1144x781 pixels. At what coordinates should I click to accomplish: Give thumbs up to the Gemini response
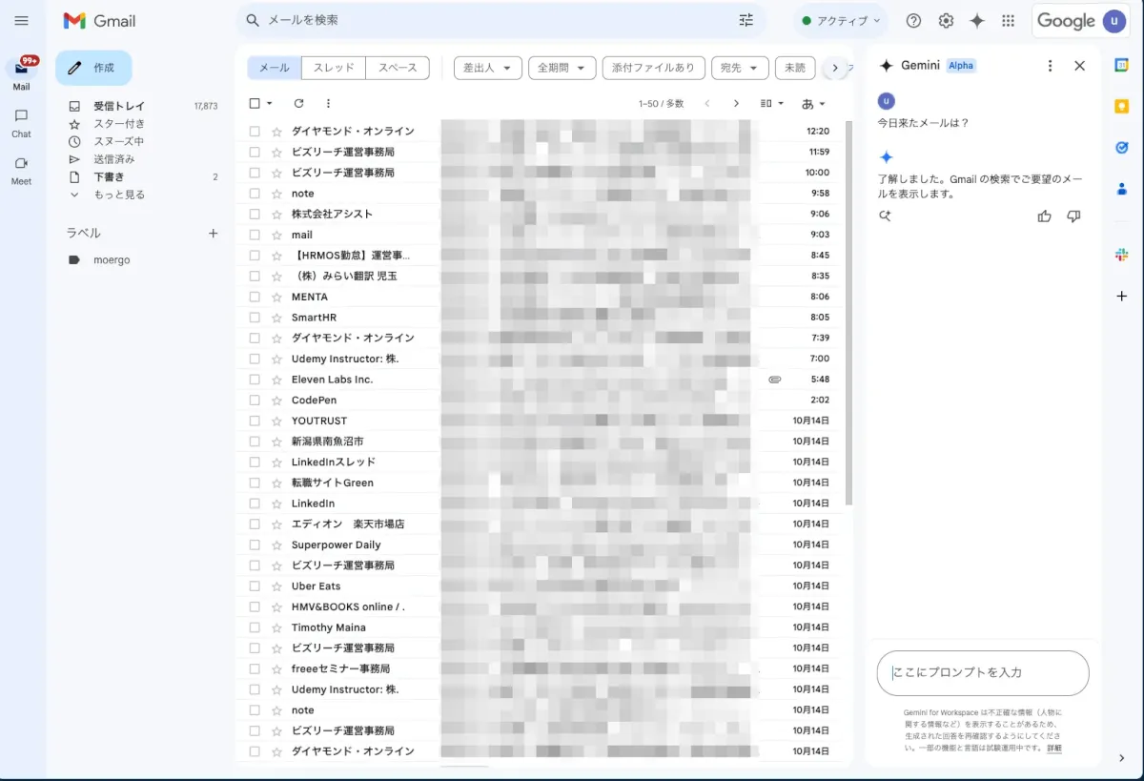(1045, 216)
